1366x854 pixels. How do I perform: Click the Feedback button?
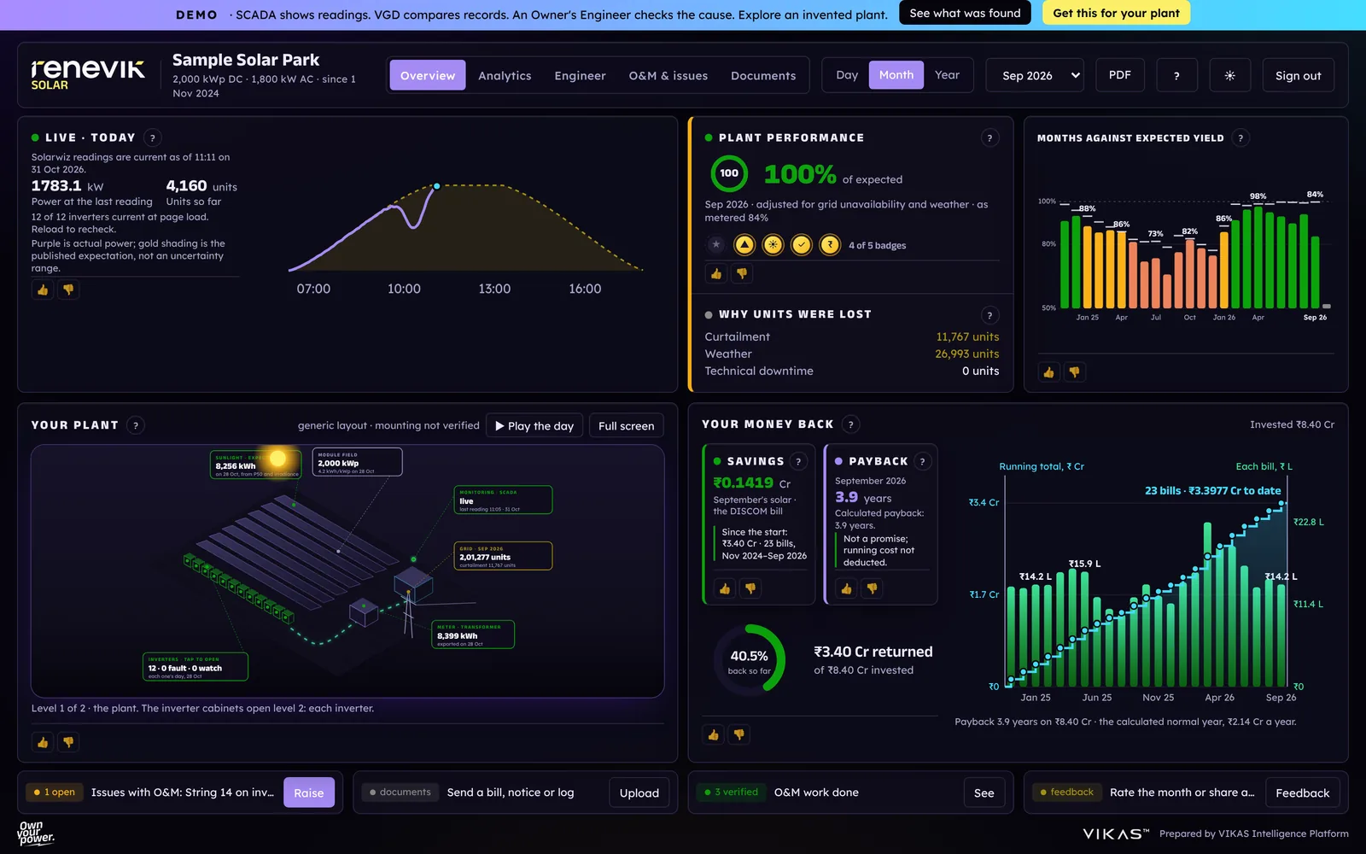(x=1302, y=793)
